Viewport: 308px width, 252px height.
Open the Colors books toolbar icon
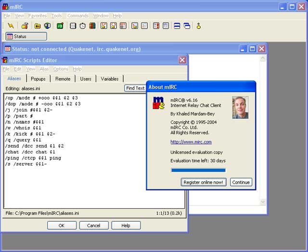click(x=92, y=25)
